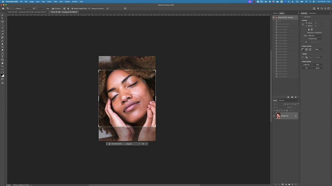This screenshot has width=332, height=186.
Task: Switch to the Actions tab
Action: (275, 13)
